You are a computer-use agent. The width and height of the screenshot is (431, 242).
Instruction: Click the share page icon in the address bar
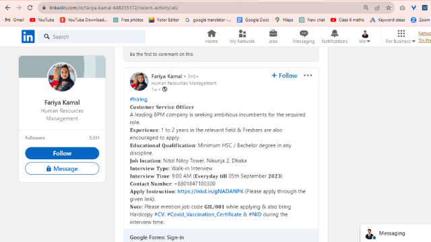(x=377, y=7)
